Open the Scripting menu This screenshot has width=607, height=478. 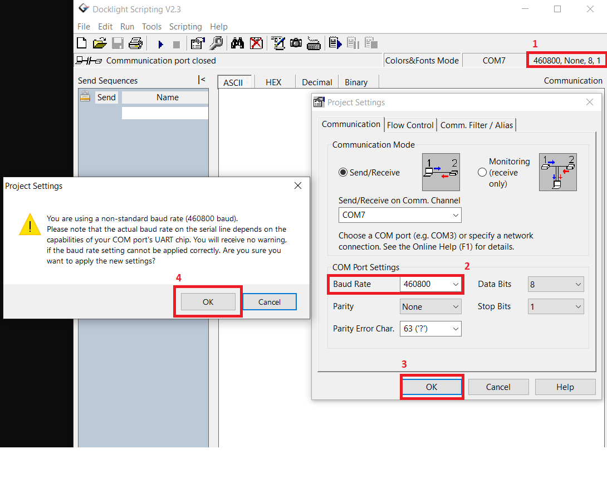click(185, 27)
